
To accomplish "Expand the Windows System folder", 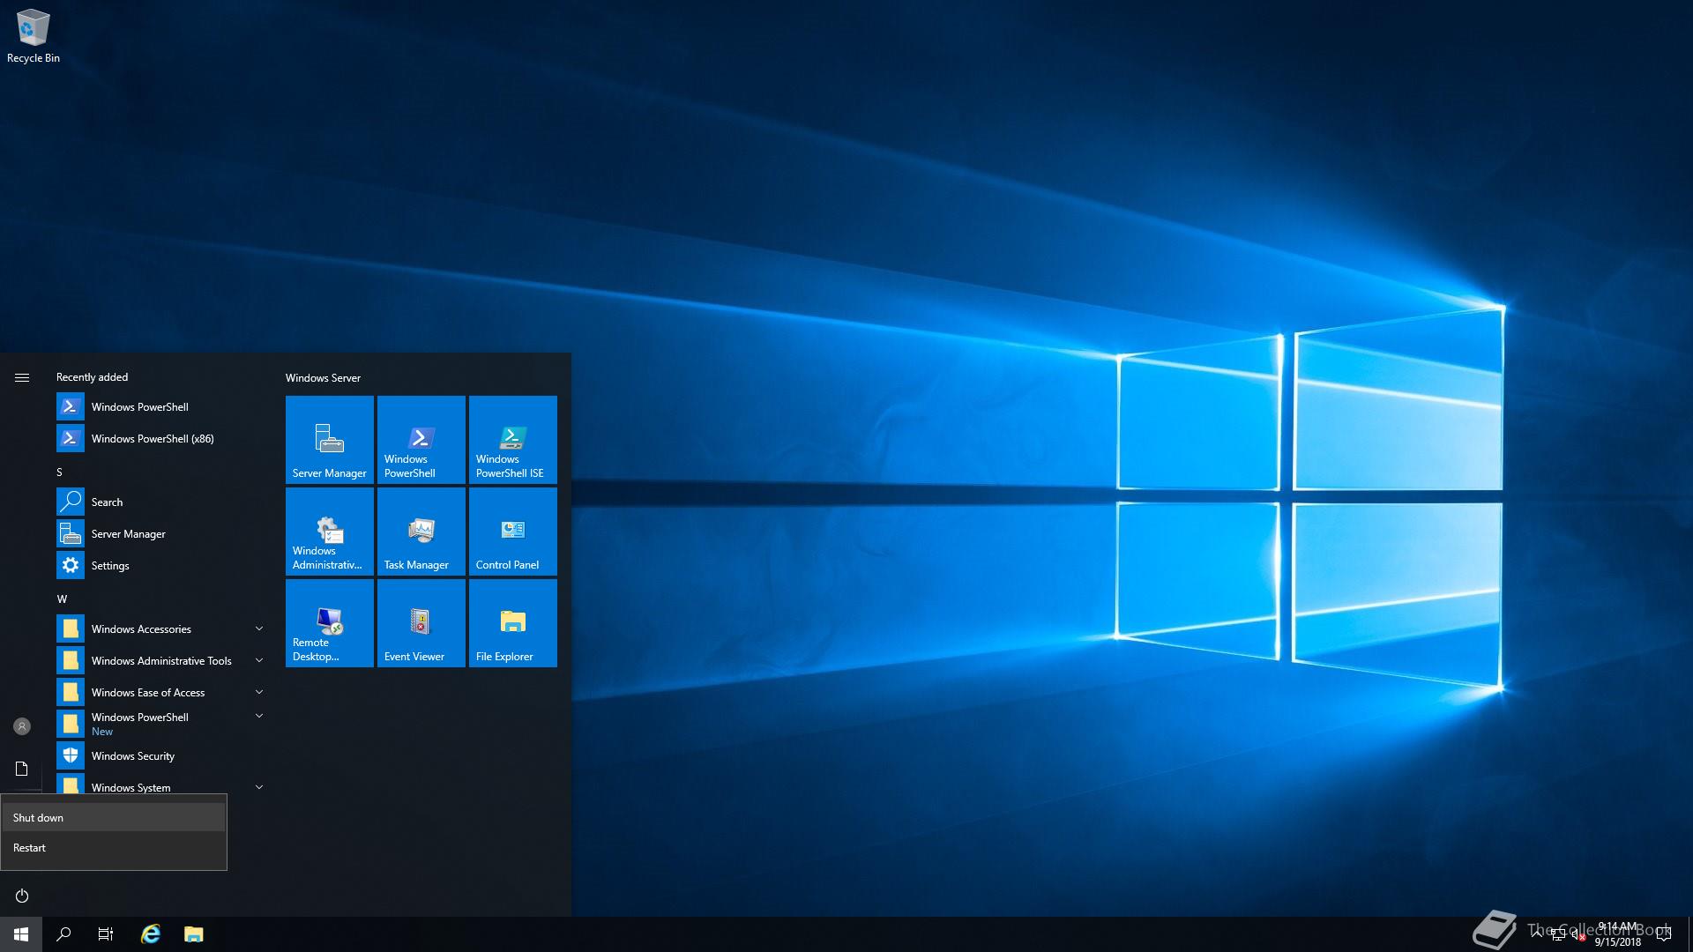I will click(x=162, y=784).
